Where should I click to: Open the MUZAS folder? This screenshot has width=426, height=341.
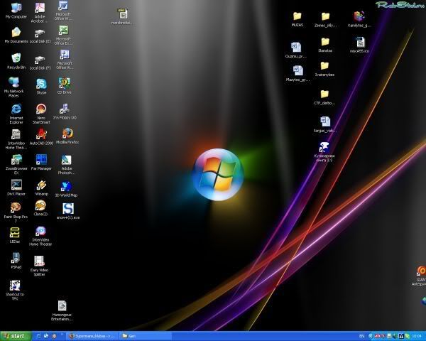tap(297, 19)
